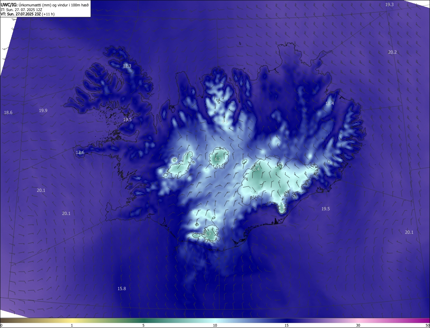Click the 19.3 value label
The height and width of the screenshot is (328, 430).
tap(389, 4)
